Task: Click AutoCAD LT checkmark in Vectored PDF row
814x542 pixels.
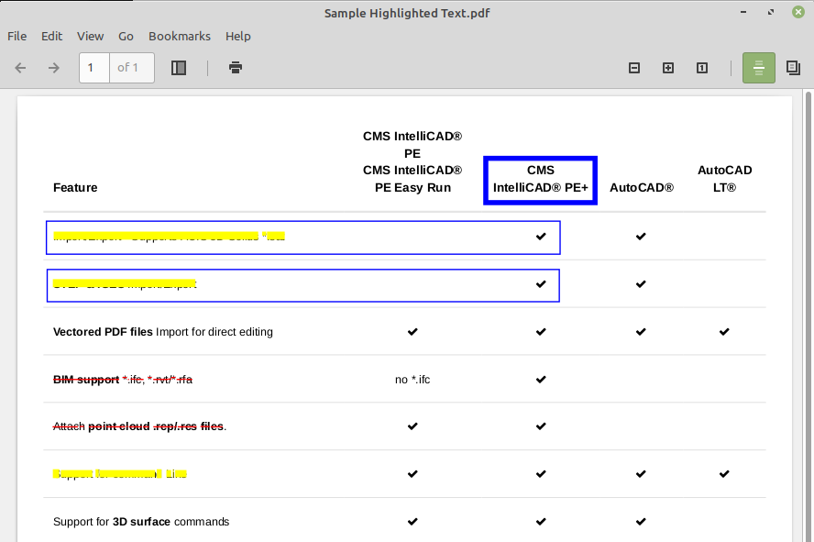Action: point(724,331)
